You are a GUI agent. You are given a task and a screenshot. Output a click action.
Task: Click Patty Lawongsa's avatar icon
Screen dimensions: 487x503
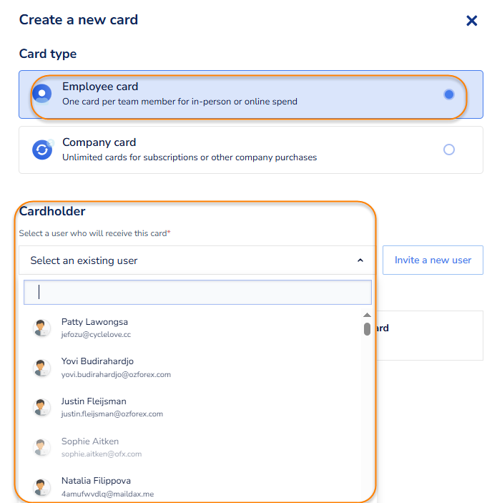pyautogui.click(x=42, y=328)
